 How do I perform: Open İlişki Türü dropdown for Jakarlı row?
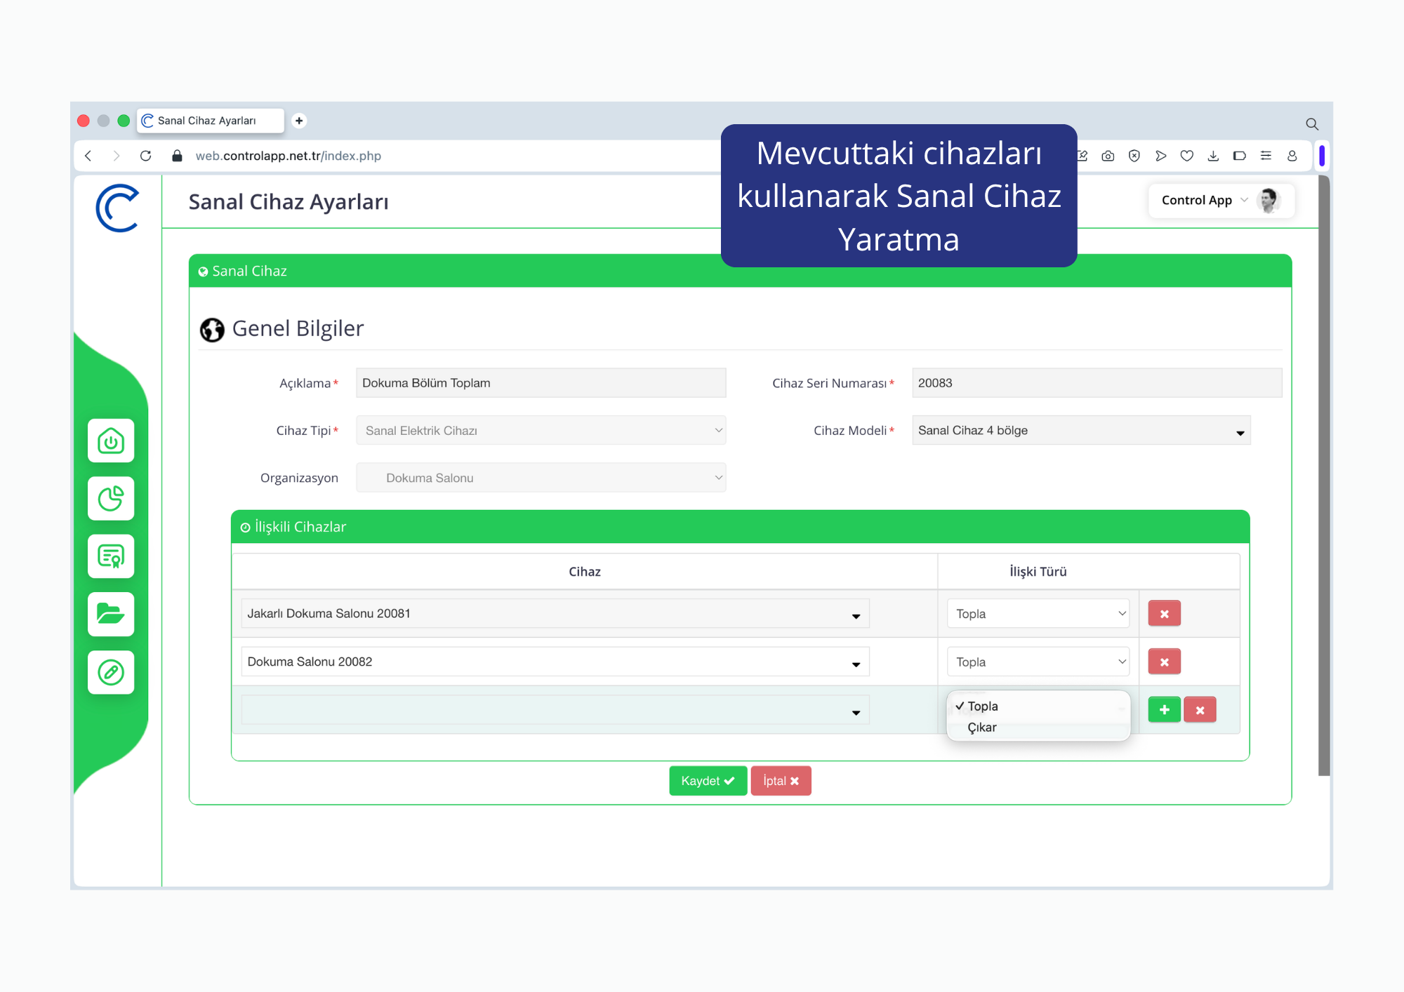[1038, 614]
